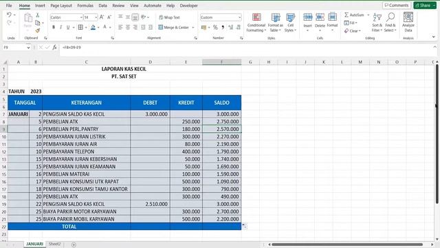Click the Increase Decimal icon
This screenshot has height=248, width=440.
click(x=231, y=28)
